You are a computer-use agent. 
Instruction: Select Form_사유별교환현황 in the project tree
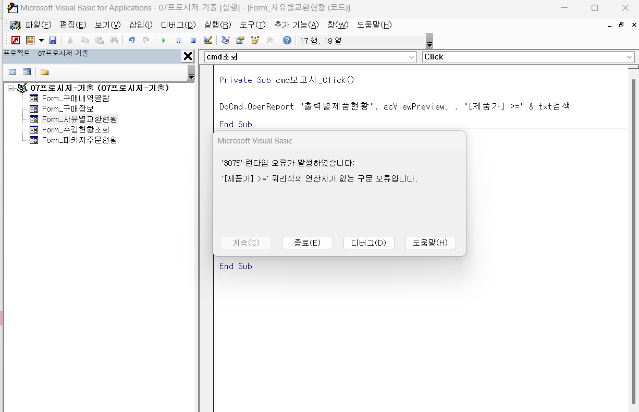click(x=80, y=119)
